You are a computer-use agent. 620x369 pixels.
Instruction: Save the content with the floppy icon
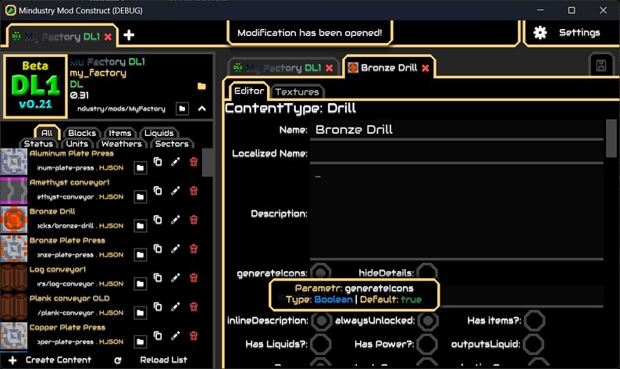601,66
